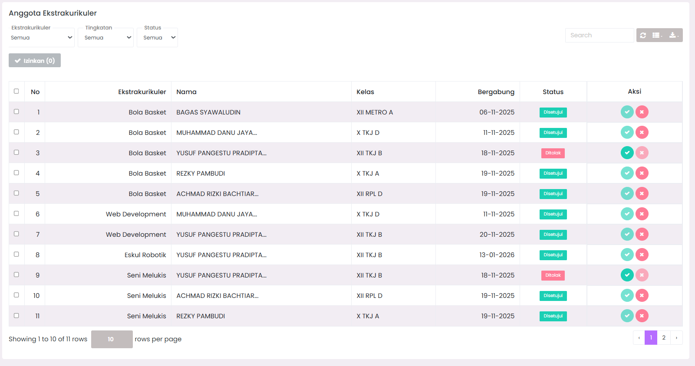Reject Bagas Syawaludin with red cross icon
This screenshot has width=695, height=366.
[642, 112]
